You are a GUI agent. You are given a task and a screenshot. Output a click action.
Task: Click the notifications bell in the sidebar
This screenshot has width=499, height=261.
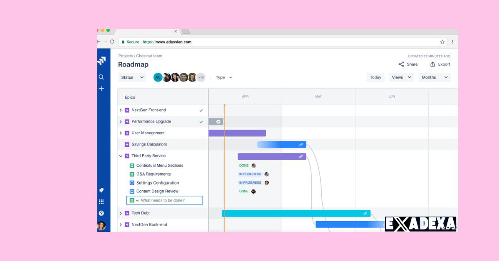pos(101,190)
